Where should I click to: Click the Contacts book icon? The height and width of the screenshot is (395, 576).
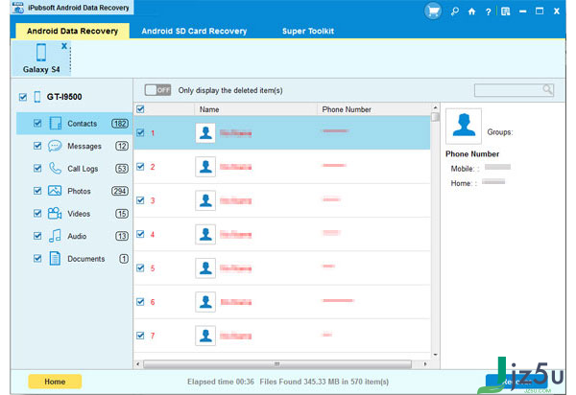pyautogui.click(x=55, y=124)
